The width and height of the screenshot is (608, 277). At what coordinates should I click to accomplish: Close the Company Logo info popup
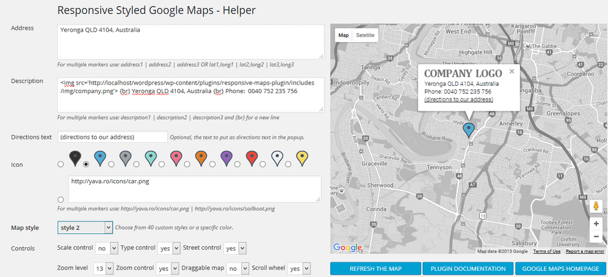pyautogui.click(x=512, y=71)
